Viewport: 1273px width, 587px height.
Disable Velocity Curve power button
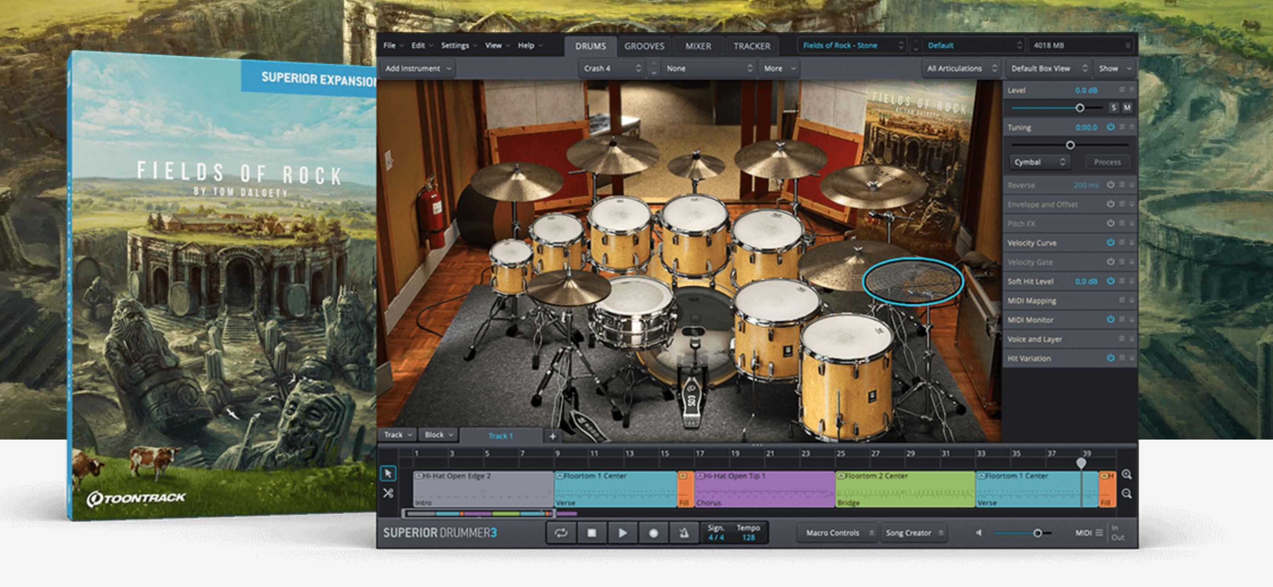coord(1110,243)
